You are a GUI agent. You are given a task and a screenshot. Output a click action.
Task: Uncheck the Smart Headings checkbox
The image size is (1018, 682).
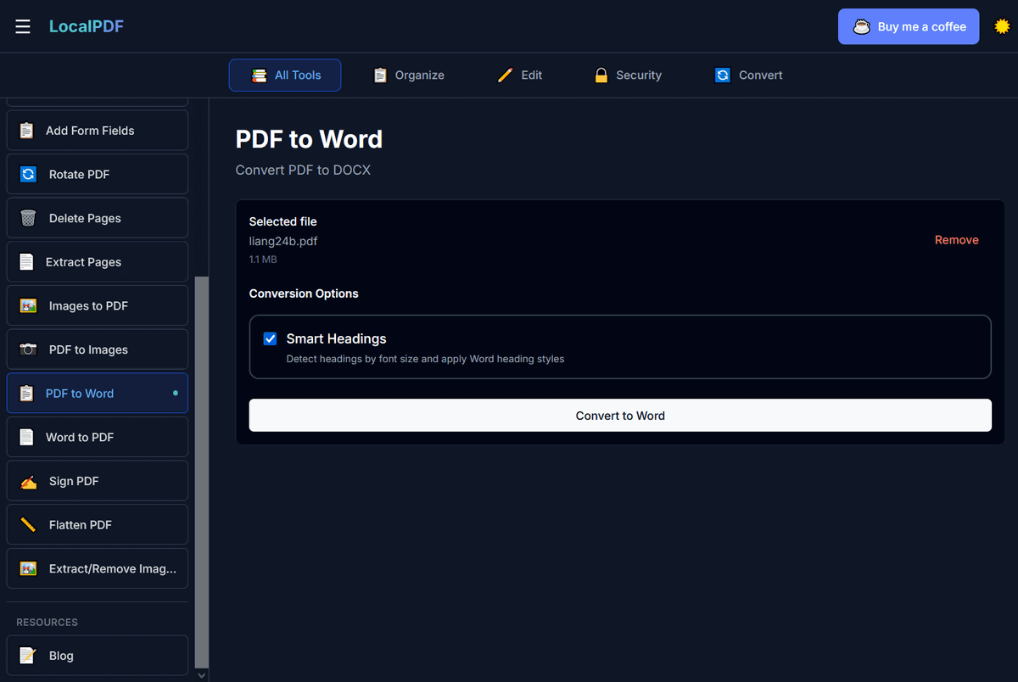click(x=270, y=338)
